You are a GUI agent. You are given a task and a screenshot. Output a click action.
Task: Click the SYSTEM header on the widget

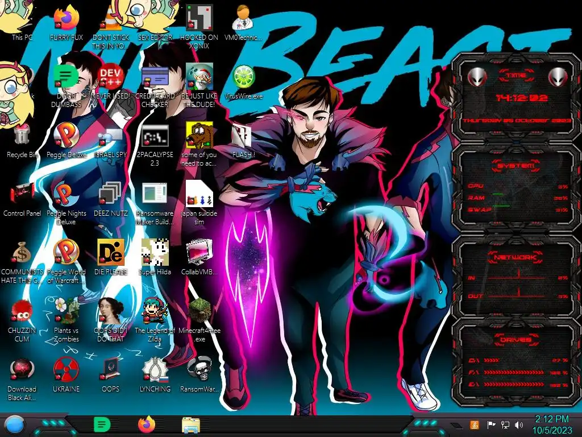516,166
